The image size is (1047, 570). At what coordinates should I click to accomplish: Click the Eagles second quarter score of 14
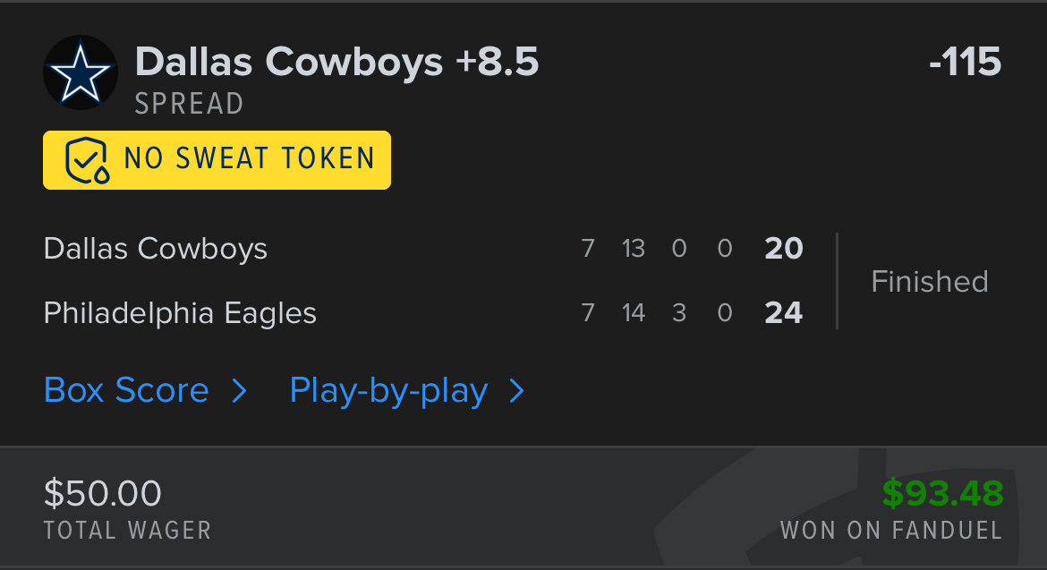pyautogui.click(x=633, y=313)
